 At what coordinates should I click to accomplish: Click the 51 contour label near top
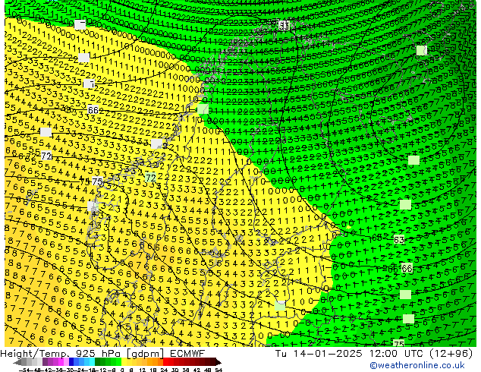[x=284, y=26]
